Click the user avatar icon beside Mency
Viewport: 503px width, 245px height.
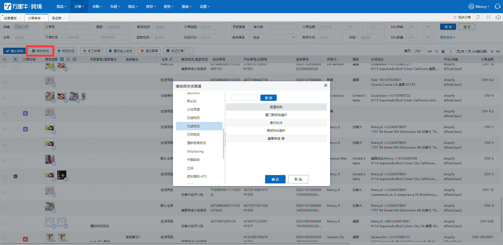[471, 6]
